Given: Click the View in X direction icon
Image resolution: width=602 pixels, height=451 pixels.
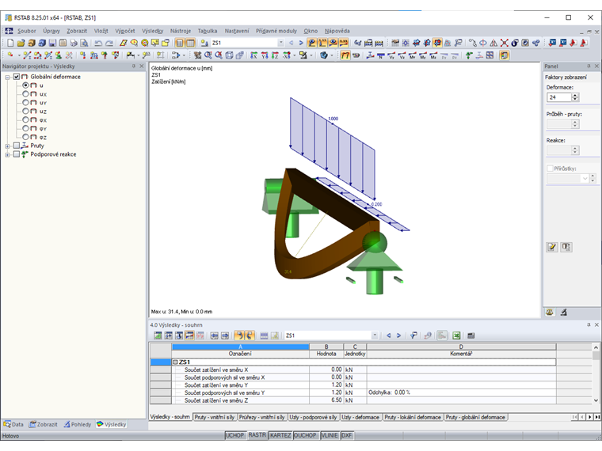Looking at the screenshot, I should click(x=254, y=55).
